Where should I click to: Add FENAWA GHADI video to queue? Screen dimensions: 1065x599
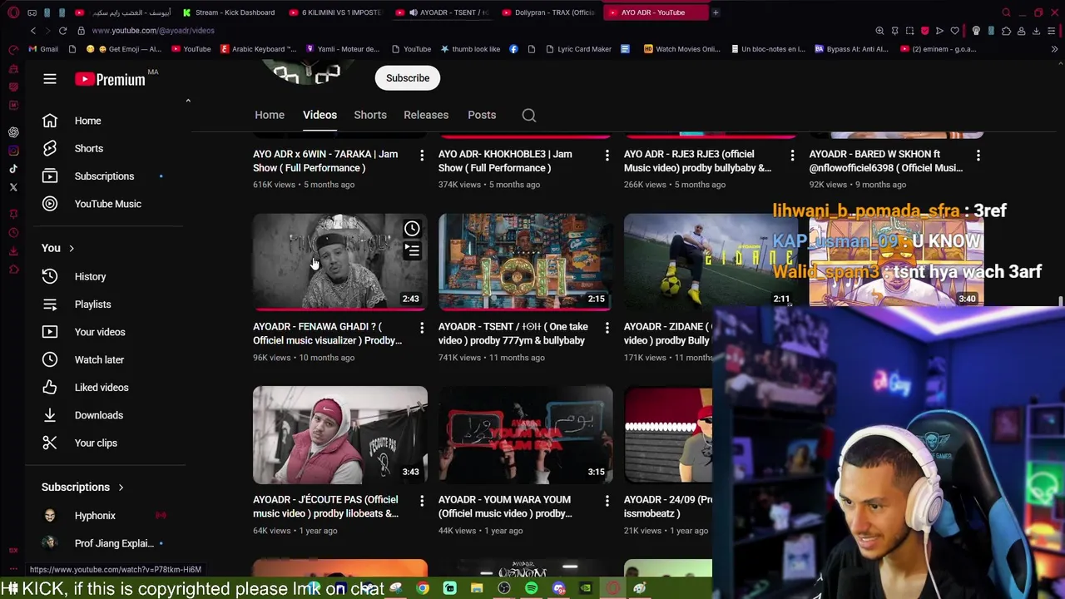click(x=412, y=250)
